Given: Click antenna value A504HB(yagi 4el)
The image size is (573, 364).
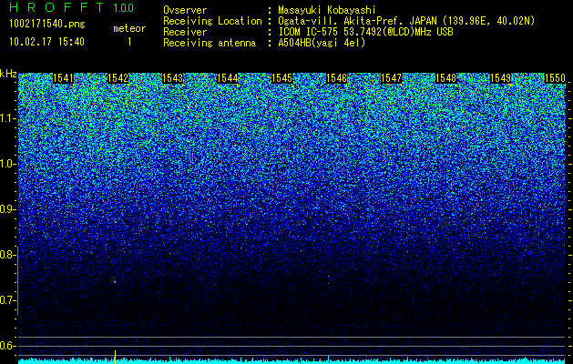Looking at the screenshot, I should coord(322,43).
